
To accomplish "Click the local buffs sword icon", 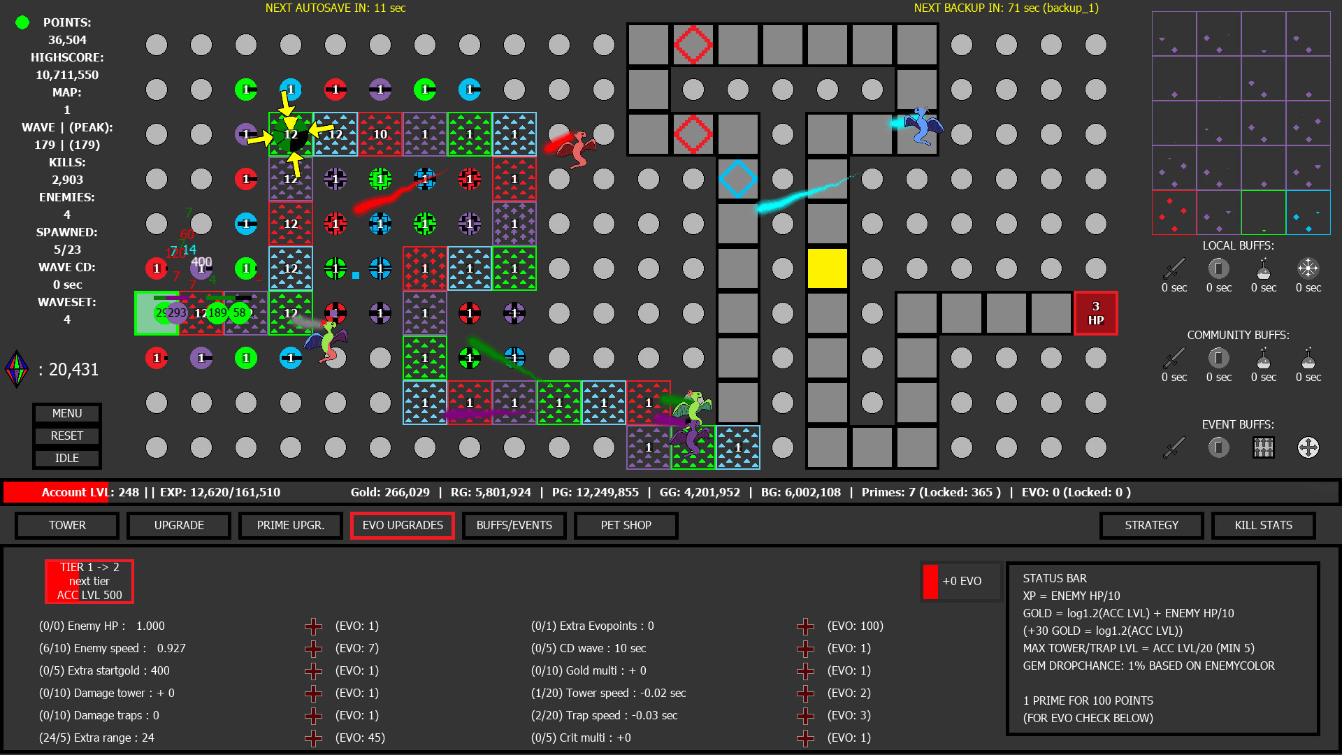I will click(1174, 268).
